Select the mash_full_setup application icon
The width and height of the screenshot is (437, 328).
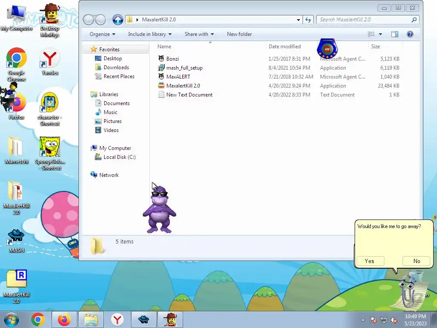pos(161,68)
